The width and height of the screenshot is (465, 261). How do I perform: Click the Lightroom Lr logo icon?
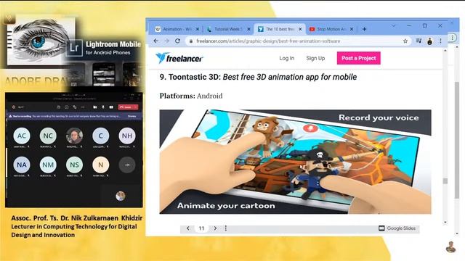(74, 48)
